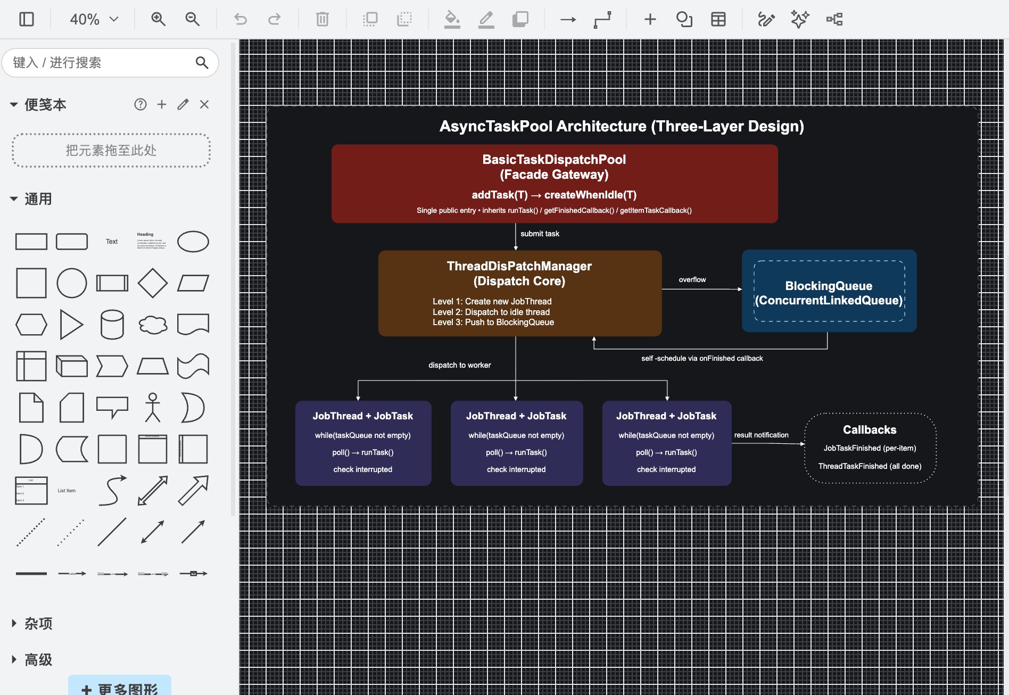Pick the actor stick figure shape
This screenshot has width=1009, height=695.
pos(153,408)
